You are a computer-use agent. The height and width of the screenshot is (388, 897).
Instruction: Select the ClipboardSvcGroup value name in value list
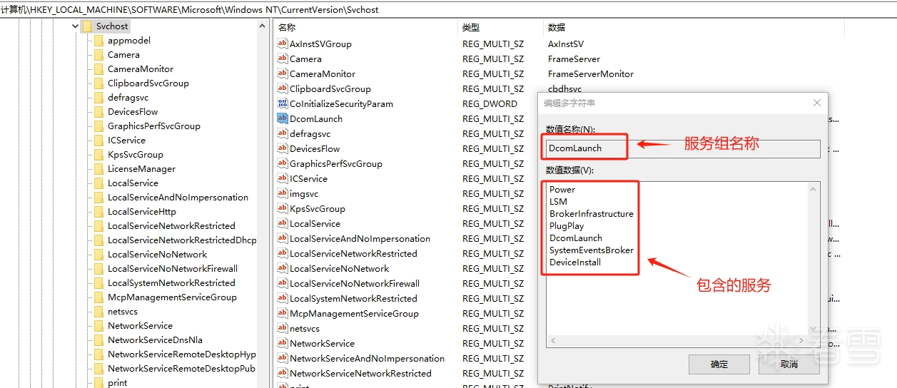(x=330, y=89)
